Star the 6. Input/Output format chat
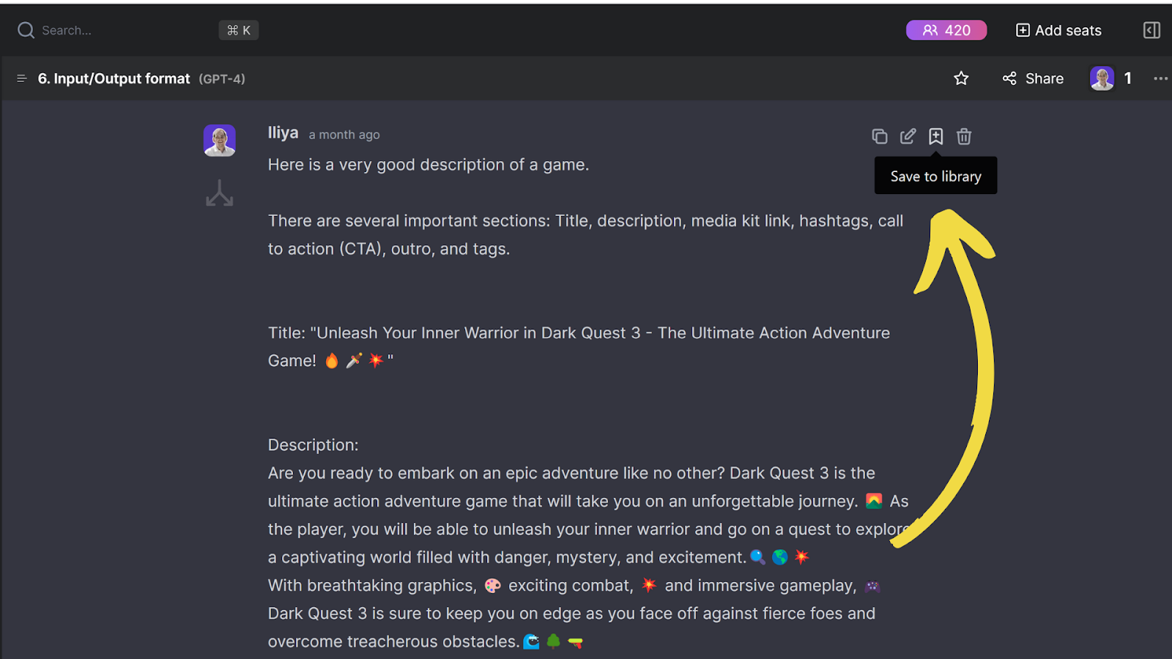This screenshot has width=1172, height=659. pos(961,78)
